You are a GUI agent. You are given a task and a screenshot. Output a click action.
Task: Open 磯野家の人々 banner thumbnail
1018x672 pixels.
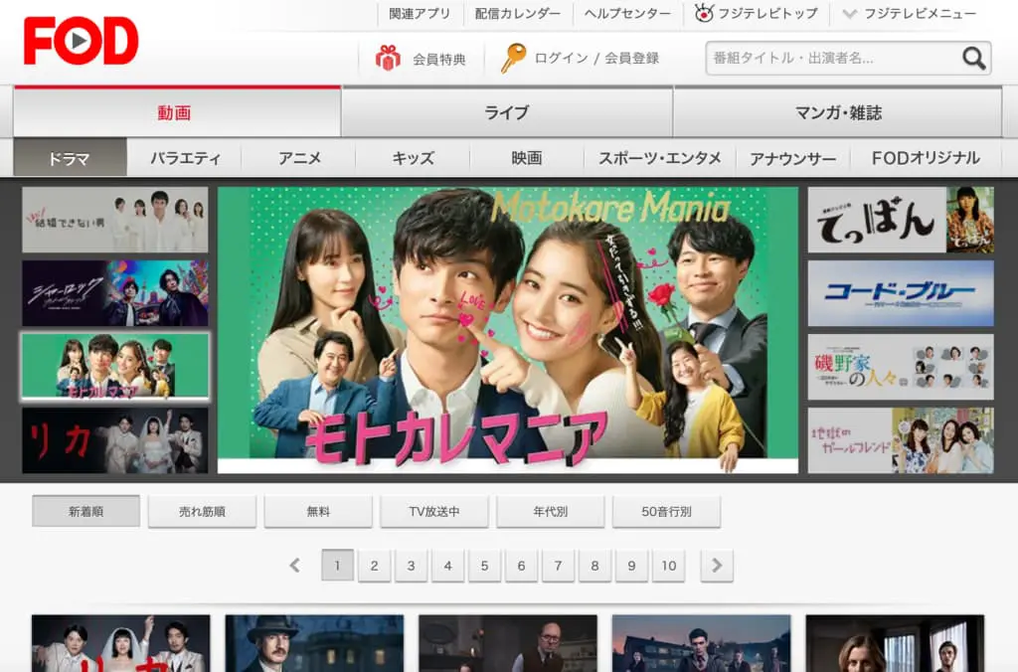(x=901, y=366)
